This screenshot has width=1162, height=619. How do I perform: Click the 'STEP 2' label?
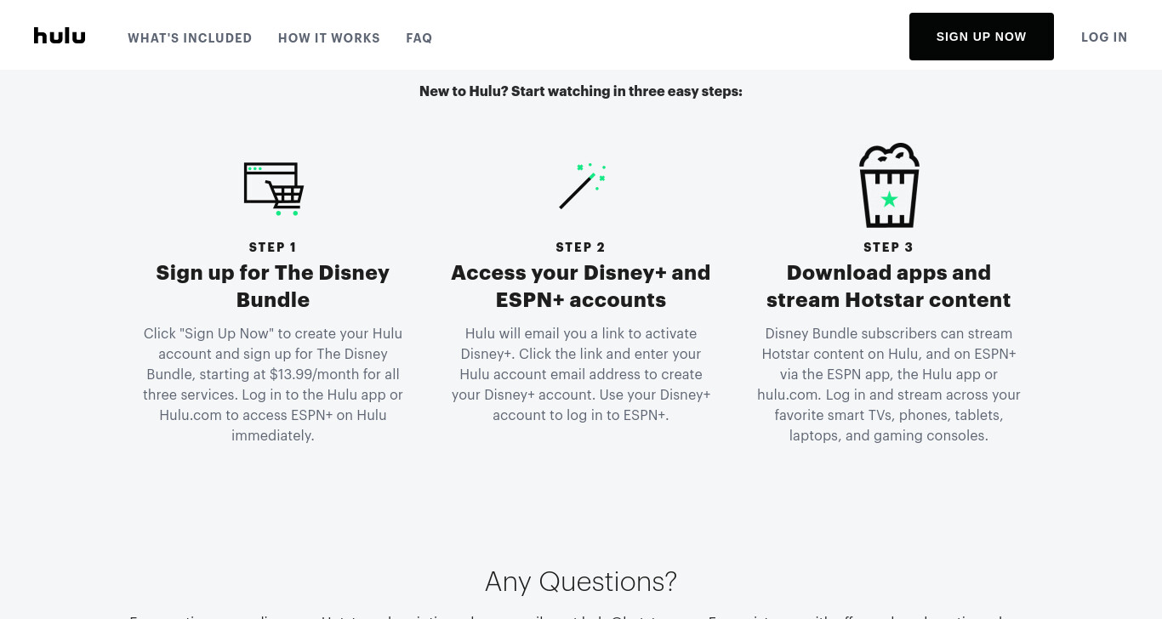581,247
